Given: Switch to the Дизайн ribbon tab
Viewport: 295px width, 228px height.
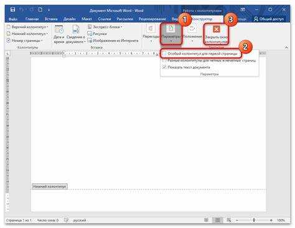Looking at the screenshot, I should 70,19.
